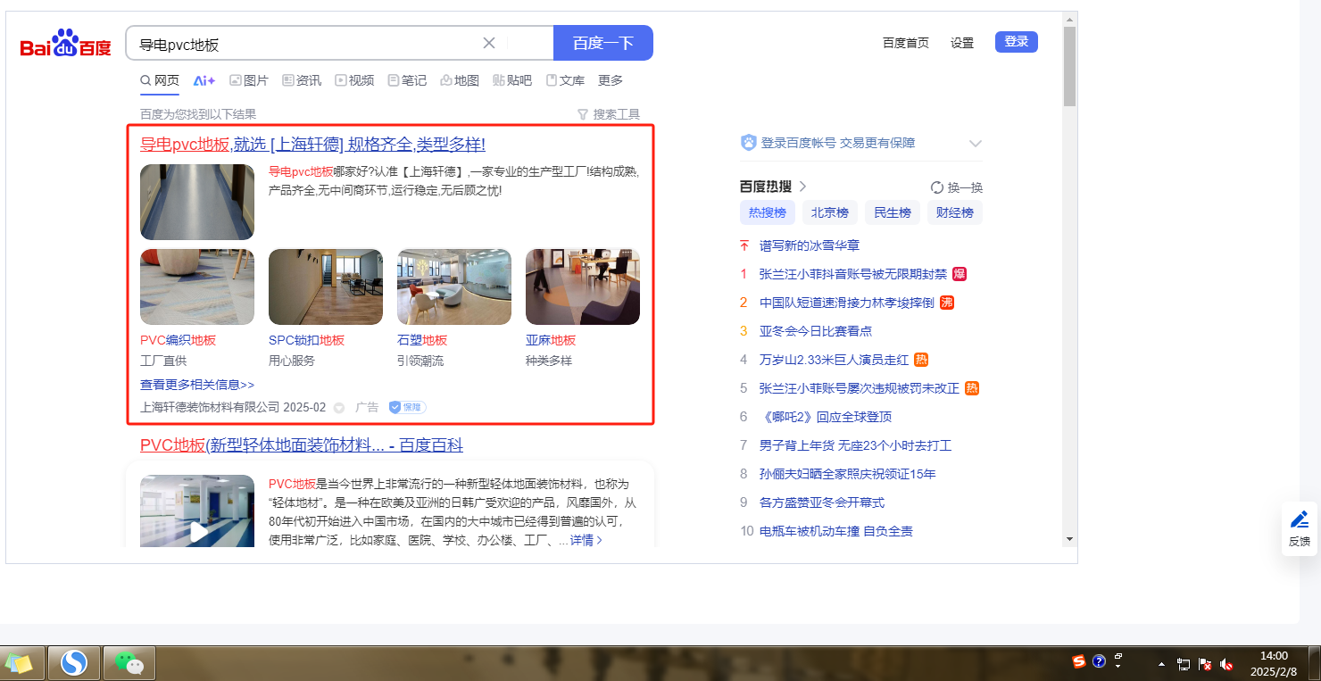Open WeChat from the taskbar
The width and height of the screenshot is (1321, 681).
click(129, 663)
